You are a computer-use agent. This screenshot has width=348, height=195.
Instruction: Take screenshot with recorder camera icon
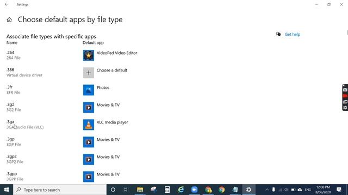coord(345,90)
